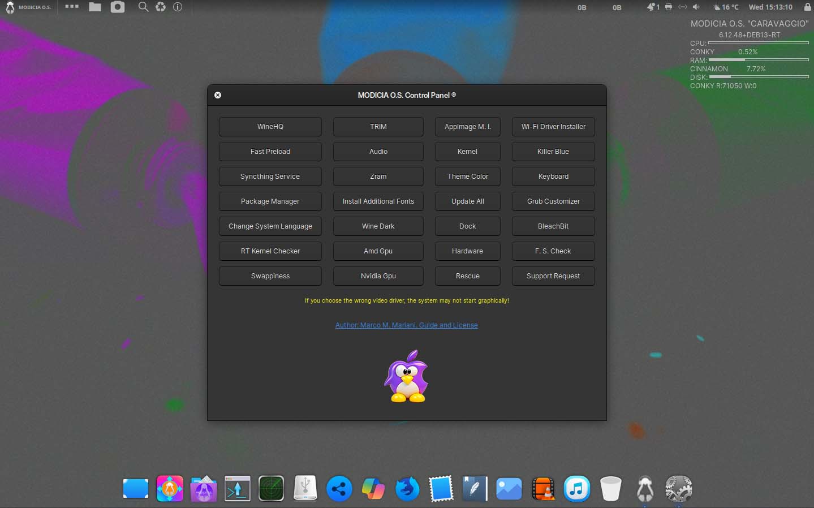
Task: Launch BleachBit from the control panel
Action: tap(553, 226)
